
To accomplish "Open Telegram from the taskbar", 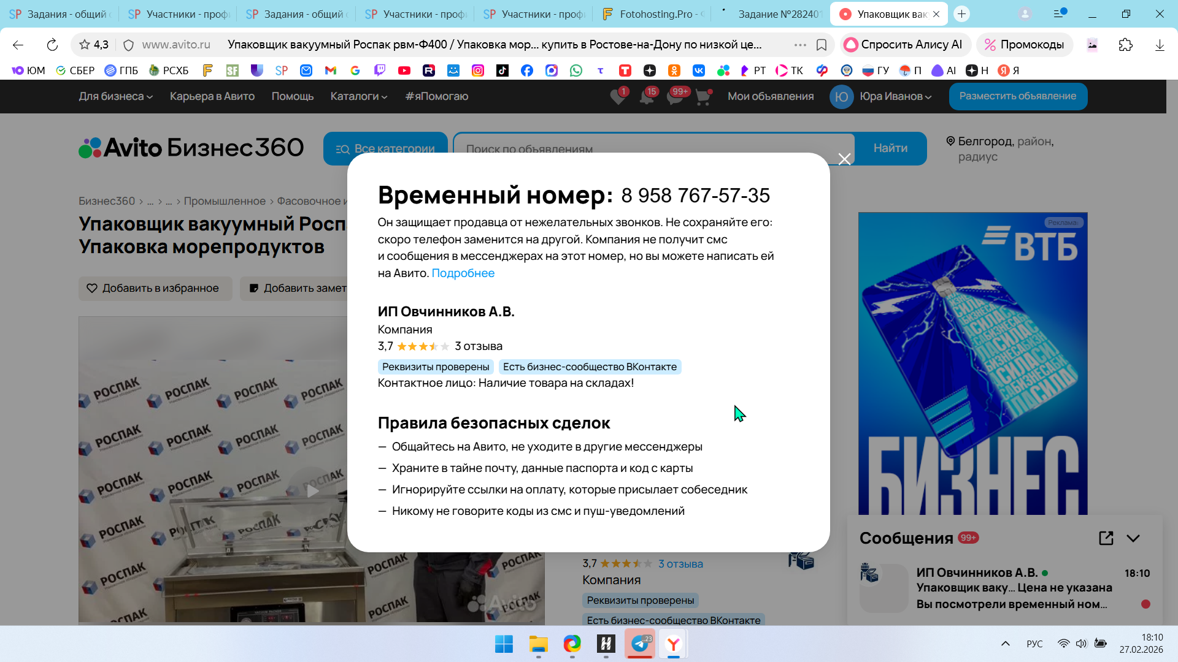I will click(x=639, y=644).
